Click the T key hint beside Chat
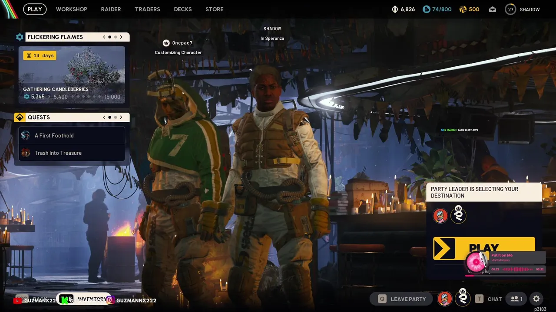Viewport: 556px width, 312px height. [x=479, y=299]
